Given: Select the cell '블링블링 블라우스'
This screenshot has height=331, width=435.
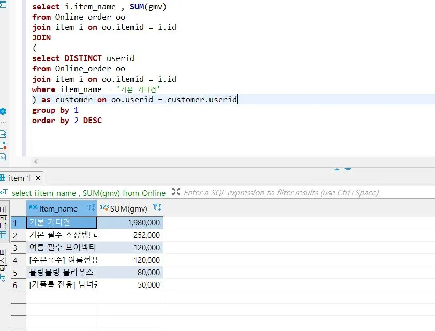Looking at the screenshot, I should (x=62, y=273).
